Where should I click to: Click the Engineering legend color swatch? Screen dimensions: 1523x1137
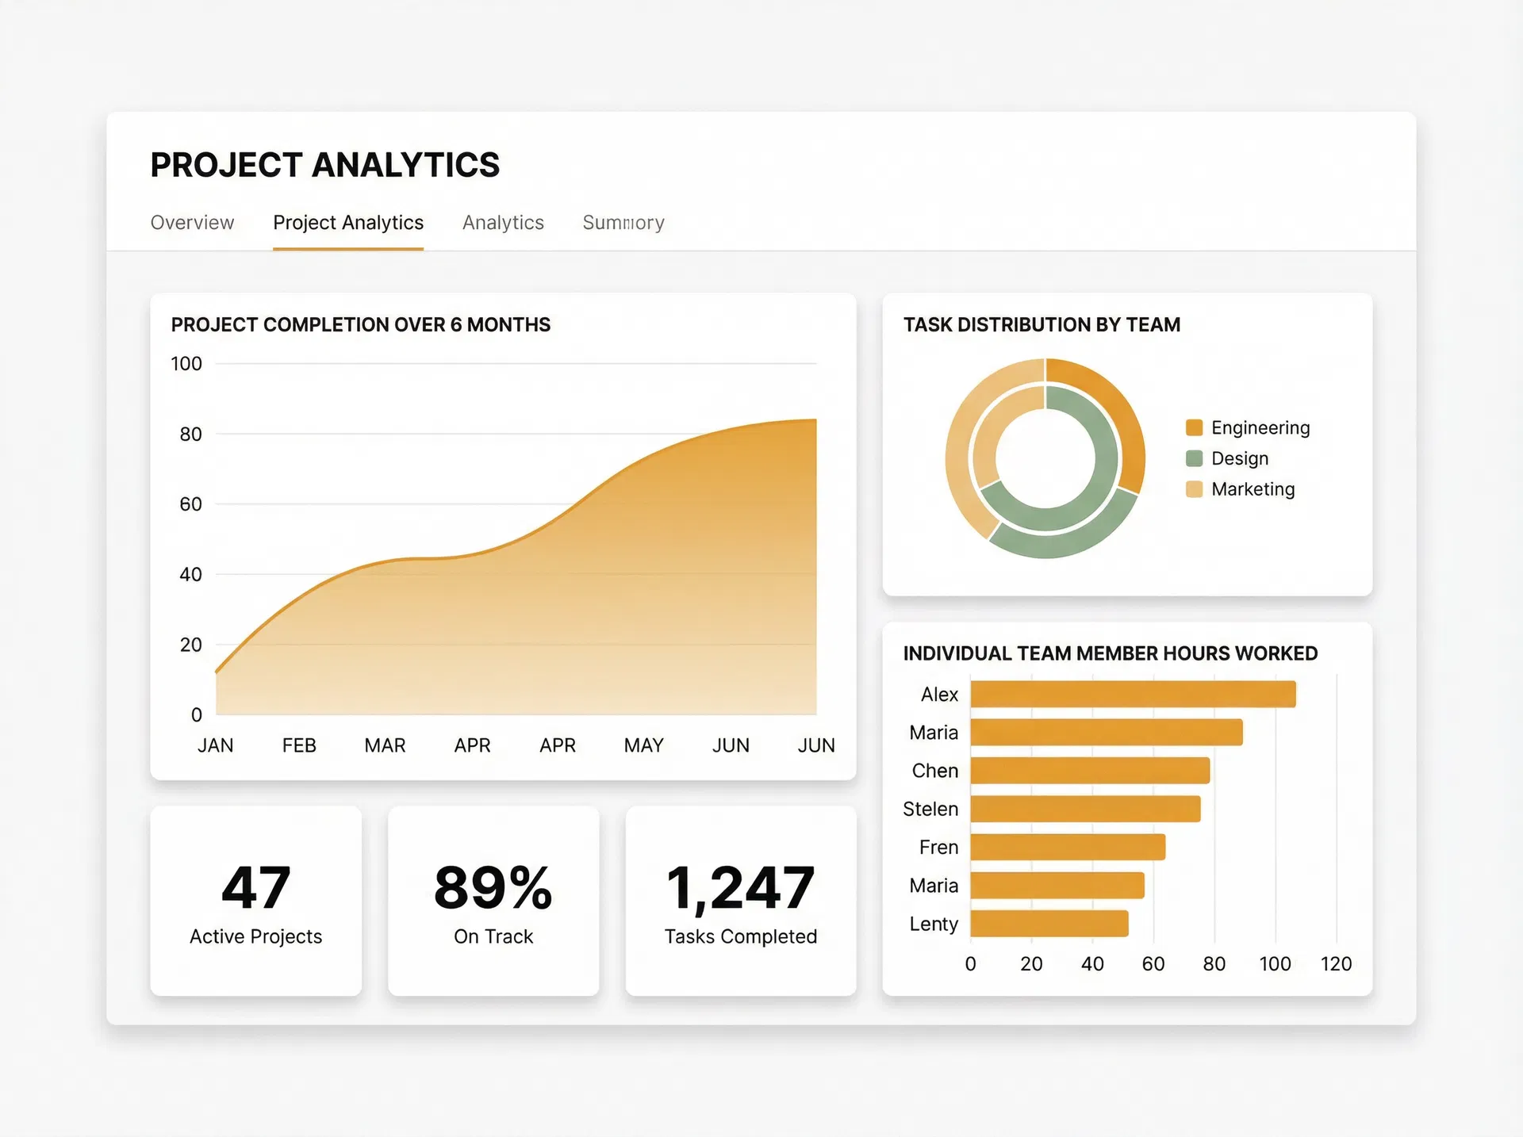[1194, 427]
